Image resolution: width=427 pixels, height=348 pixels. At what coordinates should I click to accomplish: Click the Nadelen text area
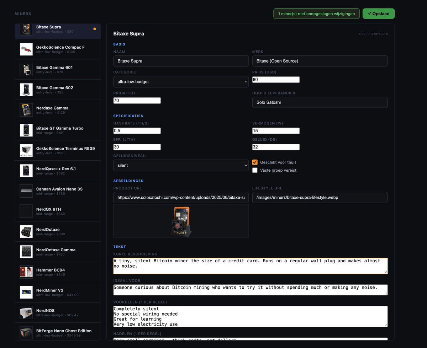pyautogui.click(x=251, y=339)
